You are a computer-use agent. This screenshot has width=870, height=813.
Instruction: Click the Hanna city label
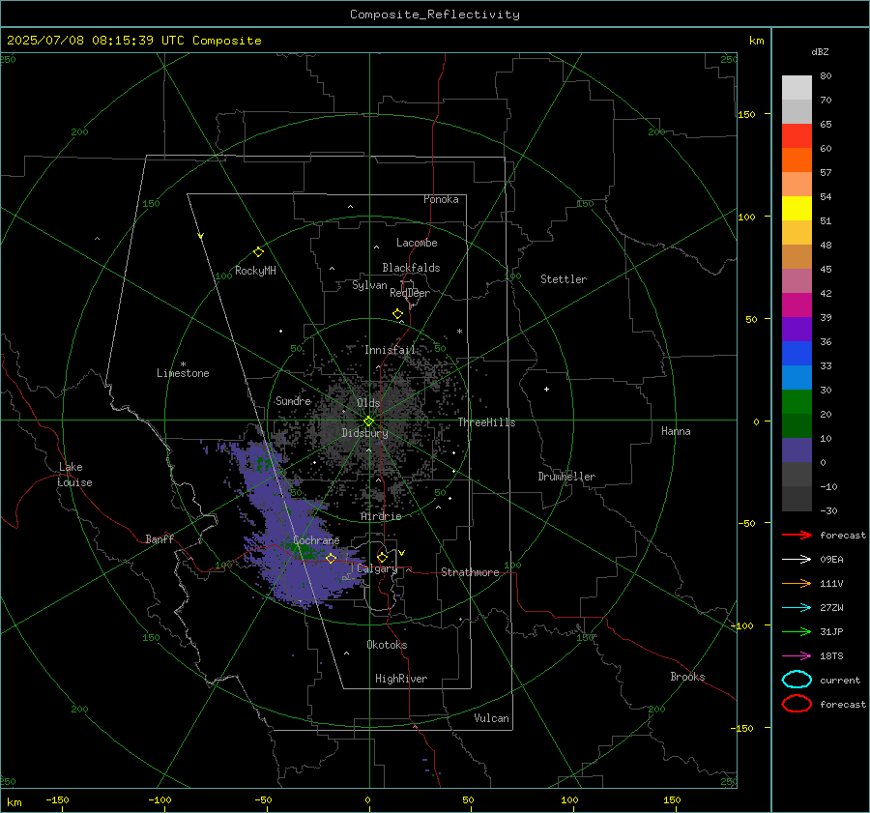point(676,431)
